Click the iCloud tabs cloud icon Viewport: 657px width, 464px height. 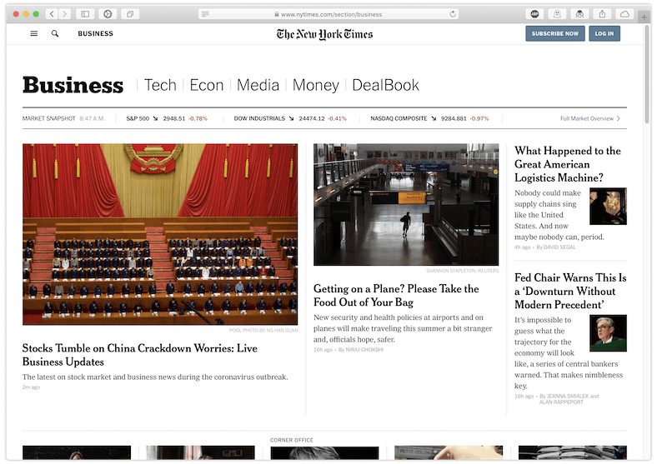624,14
